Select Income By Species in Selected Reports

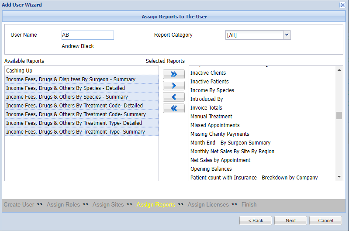coord(212,90)
